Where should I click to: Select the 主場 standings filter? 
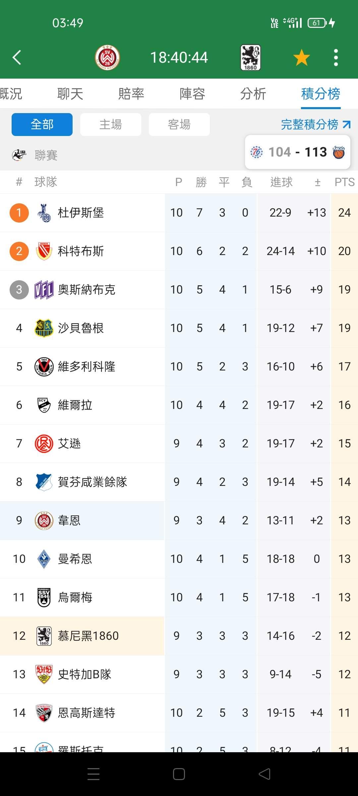coord(111,124)
